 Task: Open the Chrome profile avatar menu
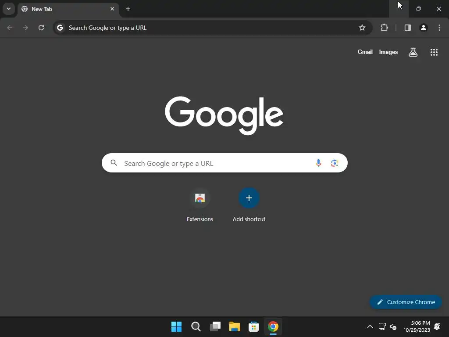[x=424, y=28]
